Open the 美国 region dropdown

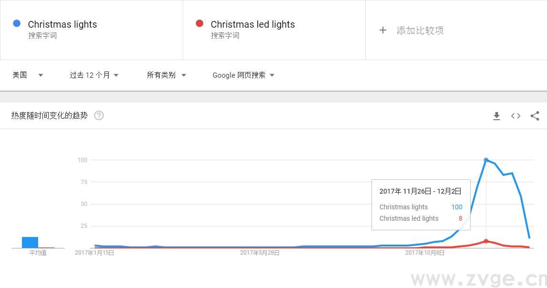tap(27, 75)
